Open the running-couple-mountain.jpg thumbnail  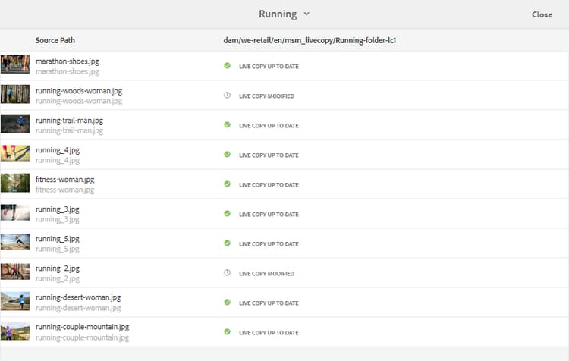[15, 331]
